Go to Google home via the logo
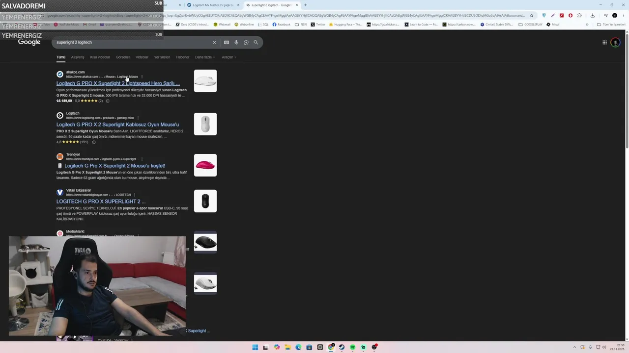Screen dimensions: 629x353 tap(29, 43)
